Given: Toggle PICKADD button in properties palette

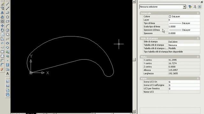Looking at the screenshot, I should coord(200,7).
